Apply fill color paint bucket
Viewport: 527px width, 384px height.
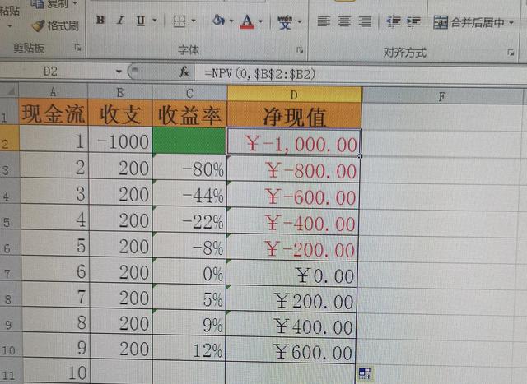pos(218,21)
